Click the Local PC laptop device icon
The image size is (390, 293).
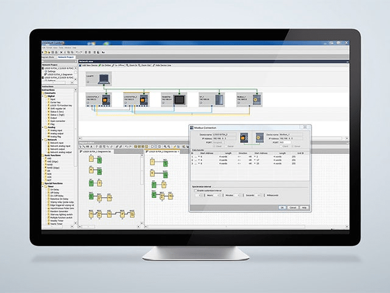tap(104, 78)
